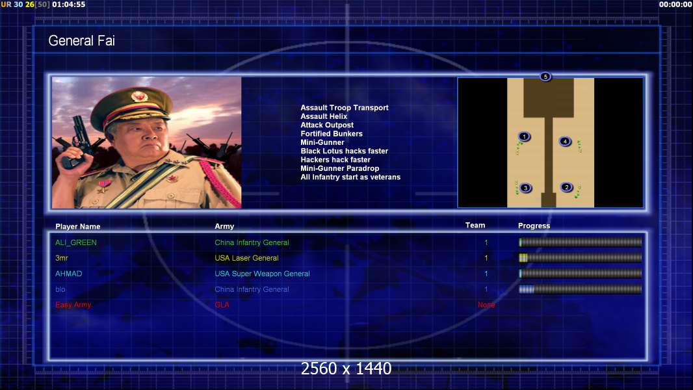Click team None for Easy Army

point(486,305)
